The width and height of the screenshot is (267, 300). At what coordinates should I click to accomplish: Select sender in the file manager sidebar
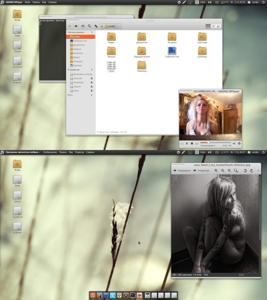[x=81, y=37]
